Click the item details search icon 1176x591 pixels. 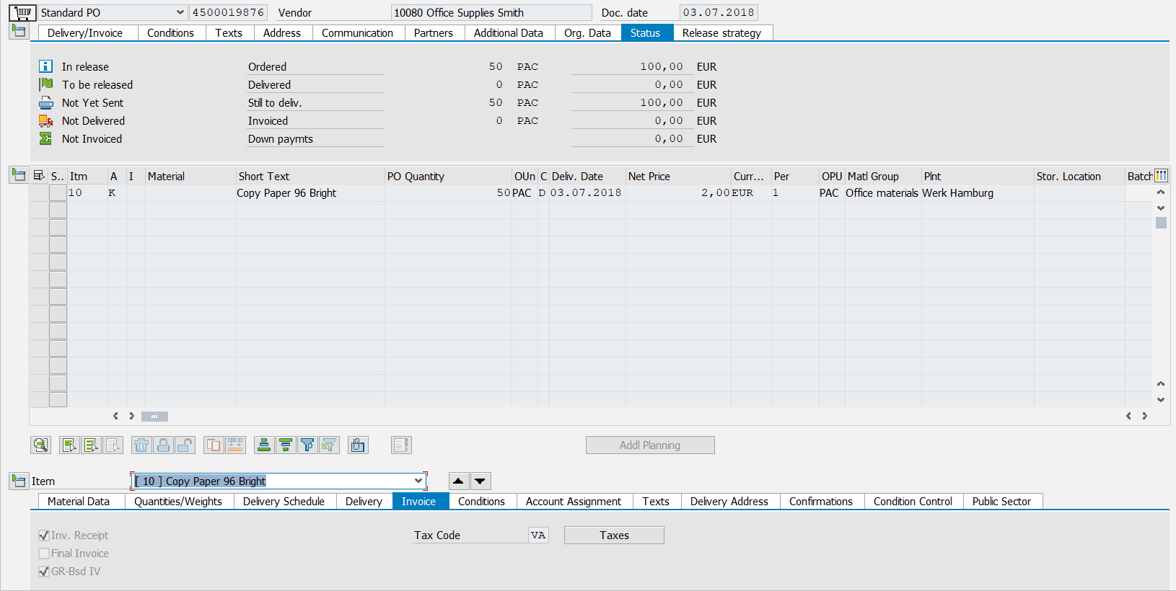pos(41,445)
